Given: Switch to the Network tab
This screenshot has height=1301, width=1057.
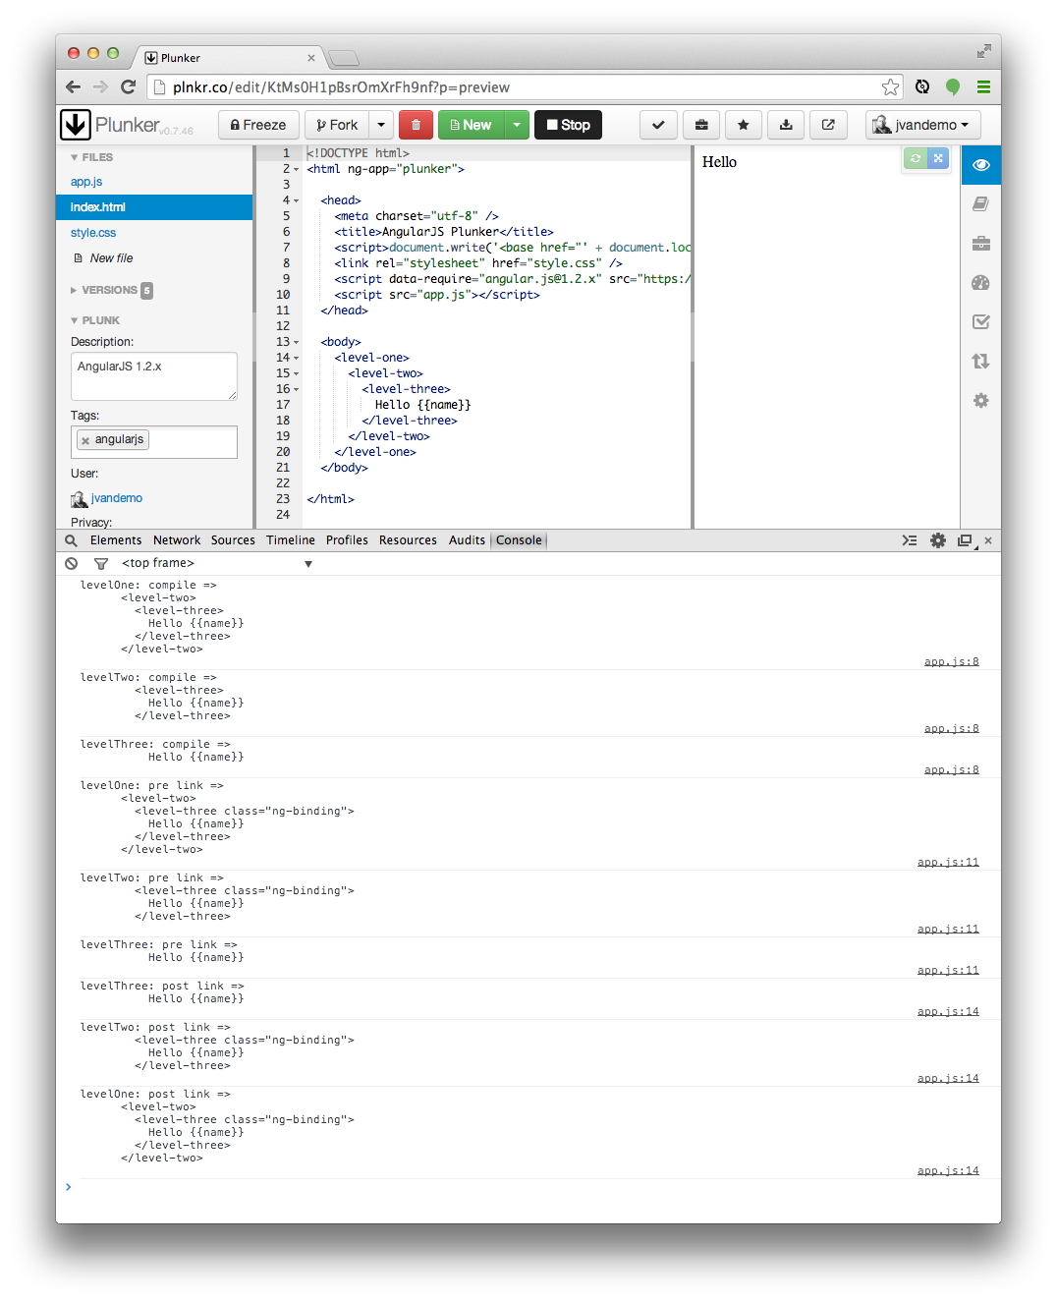Looking at the screenshot, I should [x=177, y=540].
